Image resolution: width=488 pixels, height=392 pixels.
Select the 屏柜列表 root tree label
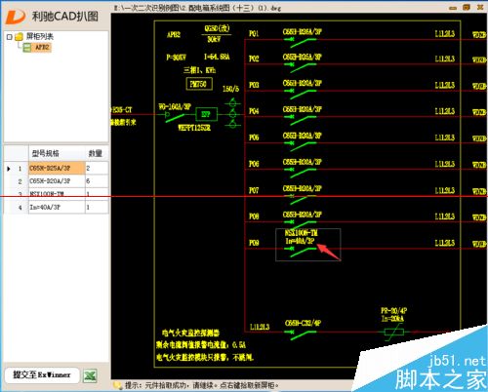(x=40, y=36)
